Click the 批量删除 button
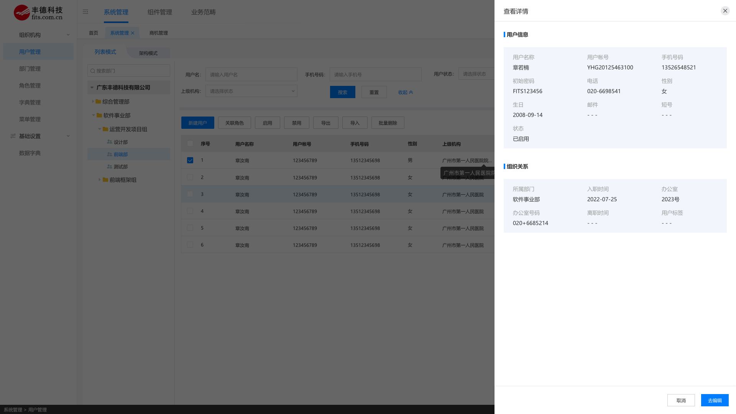 [x=388, y=123]
